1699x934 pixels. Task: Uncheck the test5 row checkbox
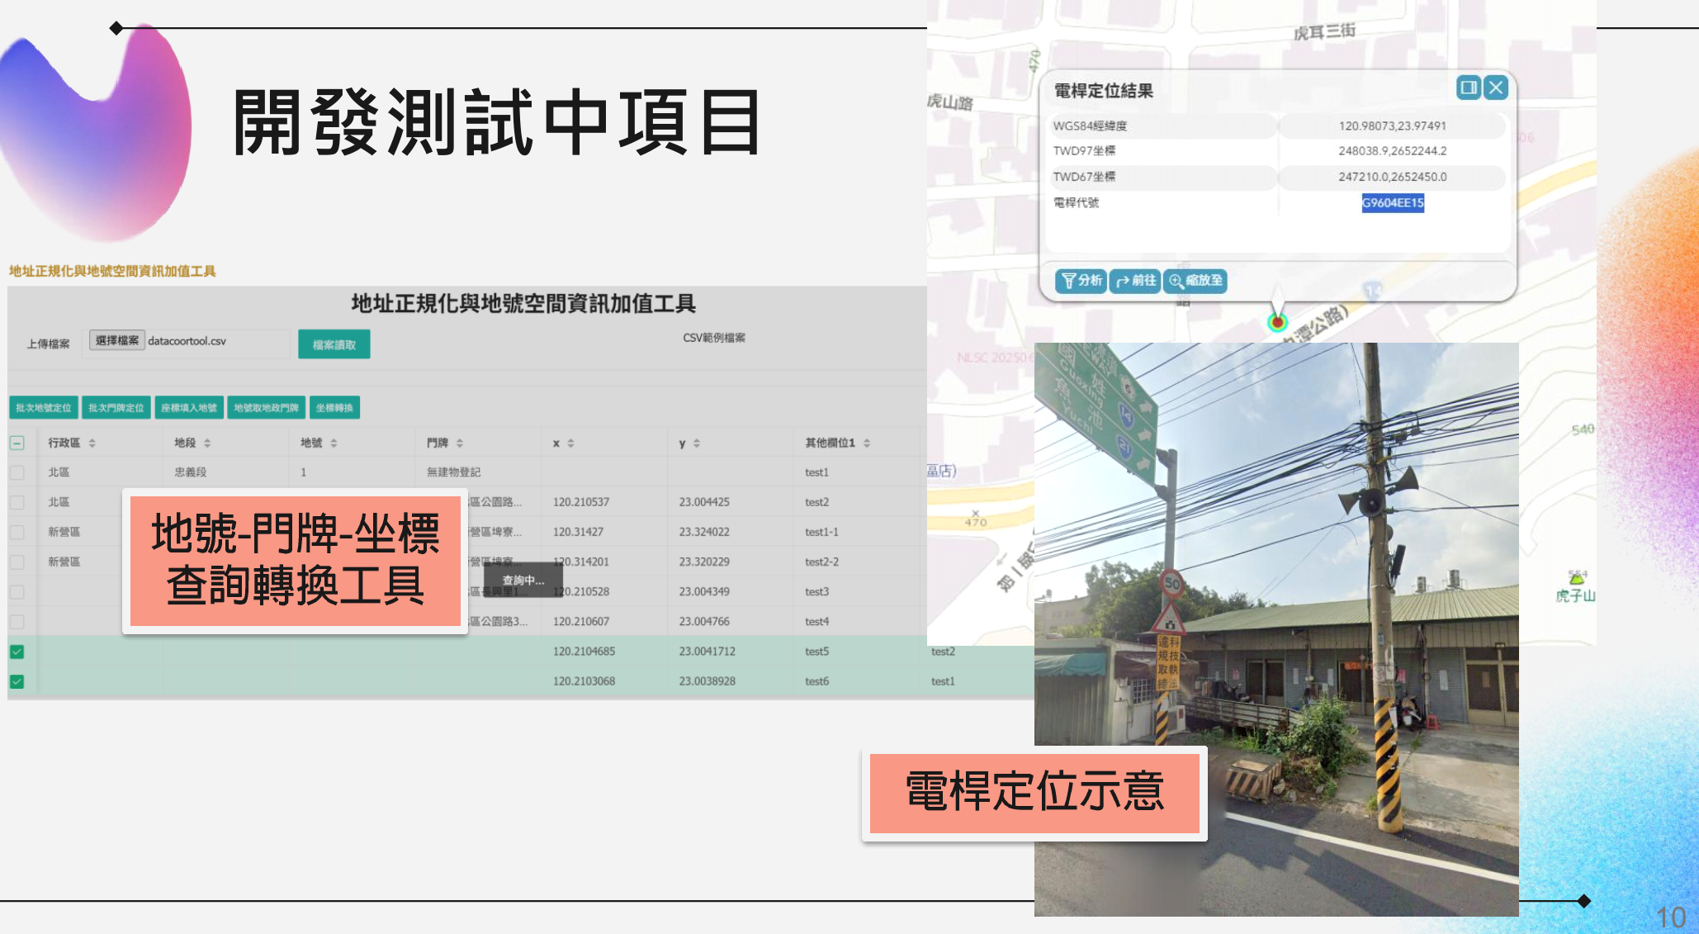17,652
